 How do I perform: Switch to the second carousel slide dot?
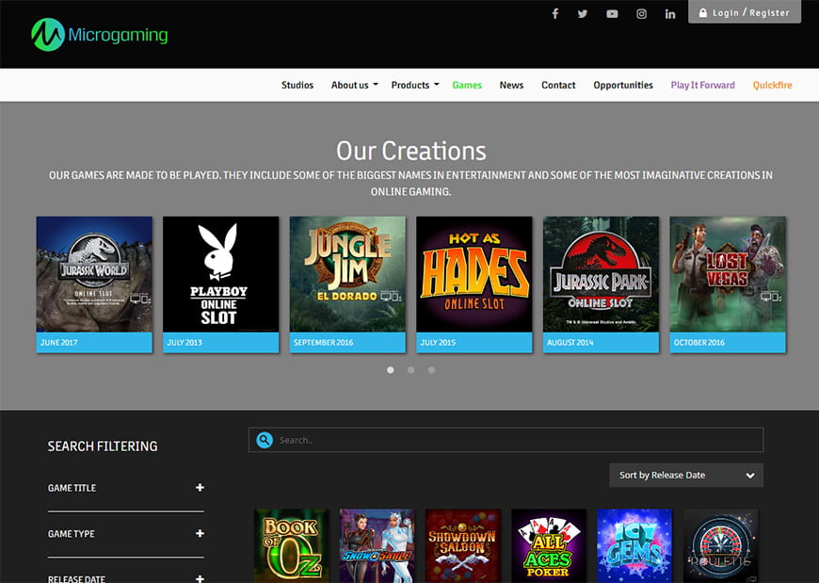click(x=411, y=370)
